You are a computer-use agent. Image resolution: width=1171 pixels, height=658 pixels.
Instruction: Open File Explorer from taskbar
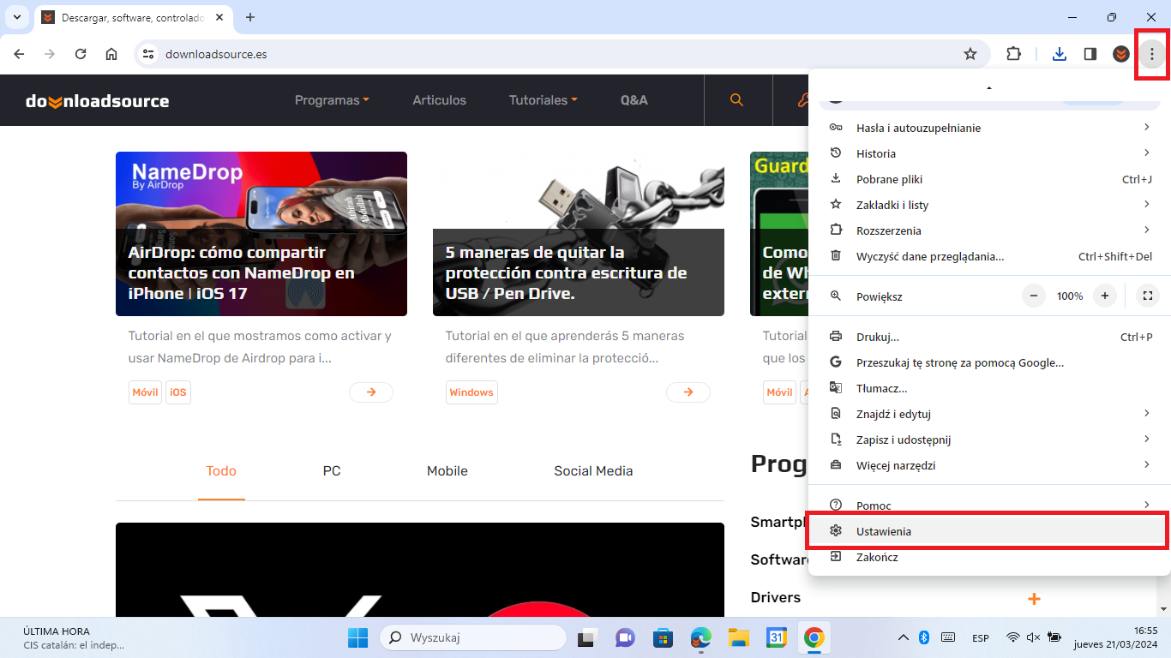click(x=738, y=637)
